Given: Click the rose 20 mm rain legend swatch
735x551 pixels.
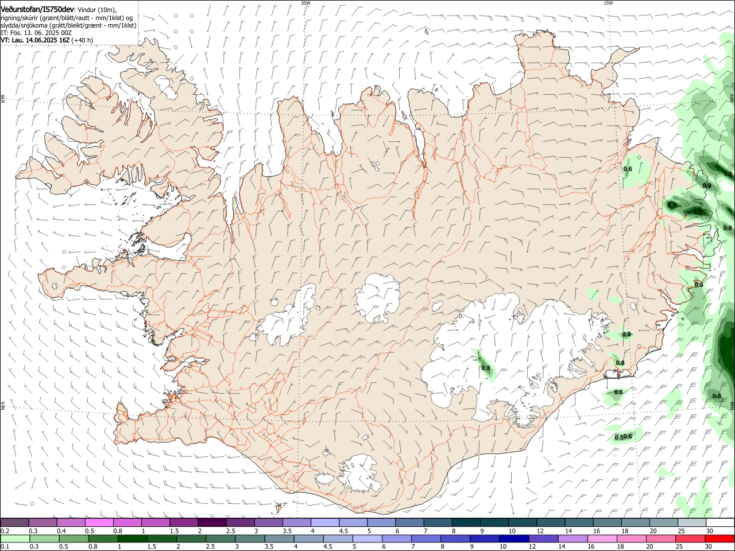Looking at the screenshot, I should (661, 539).
